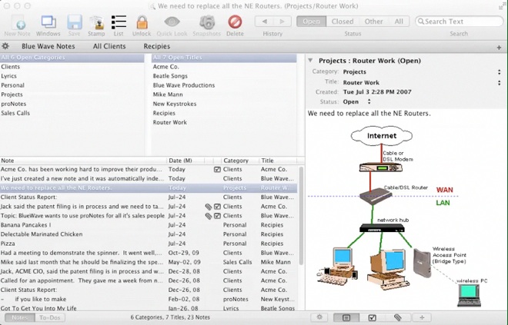Sort by Category column header
Viewport: 508px width, 325px height.
tap(239, 161)
